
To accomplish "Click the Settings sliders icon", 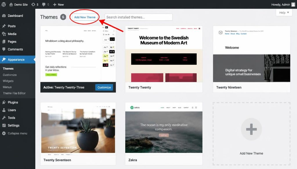I will 4,125.
